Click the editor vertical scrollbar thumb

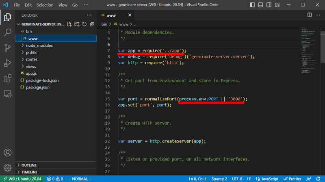323,47
